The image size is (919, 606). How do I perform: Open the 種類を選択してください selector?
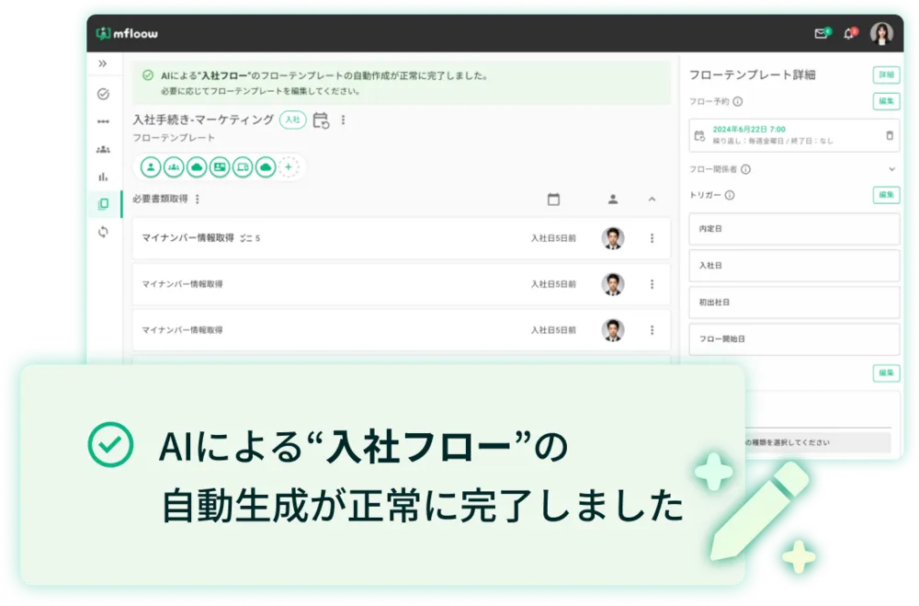click(818, 442)
